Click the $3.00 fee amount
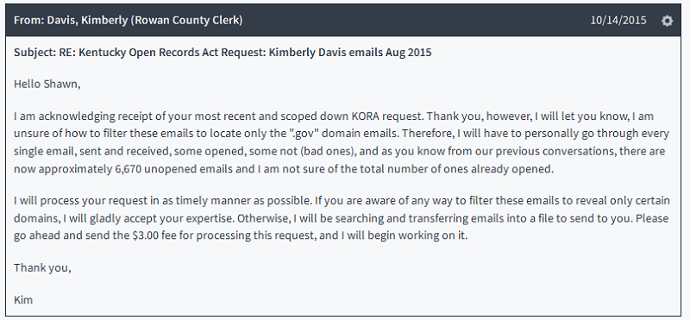 [145, 235]
